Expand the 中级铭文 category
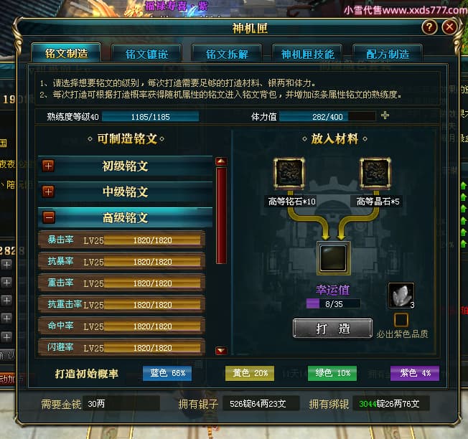 click(x=48, y=192)
